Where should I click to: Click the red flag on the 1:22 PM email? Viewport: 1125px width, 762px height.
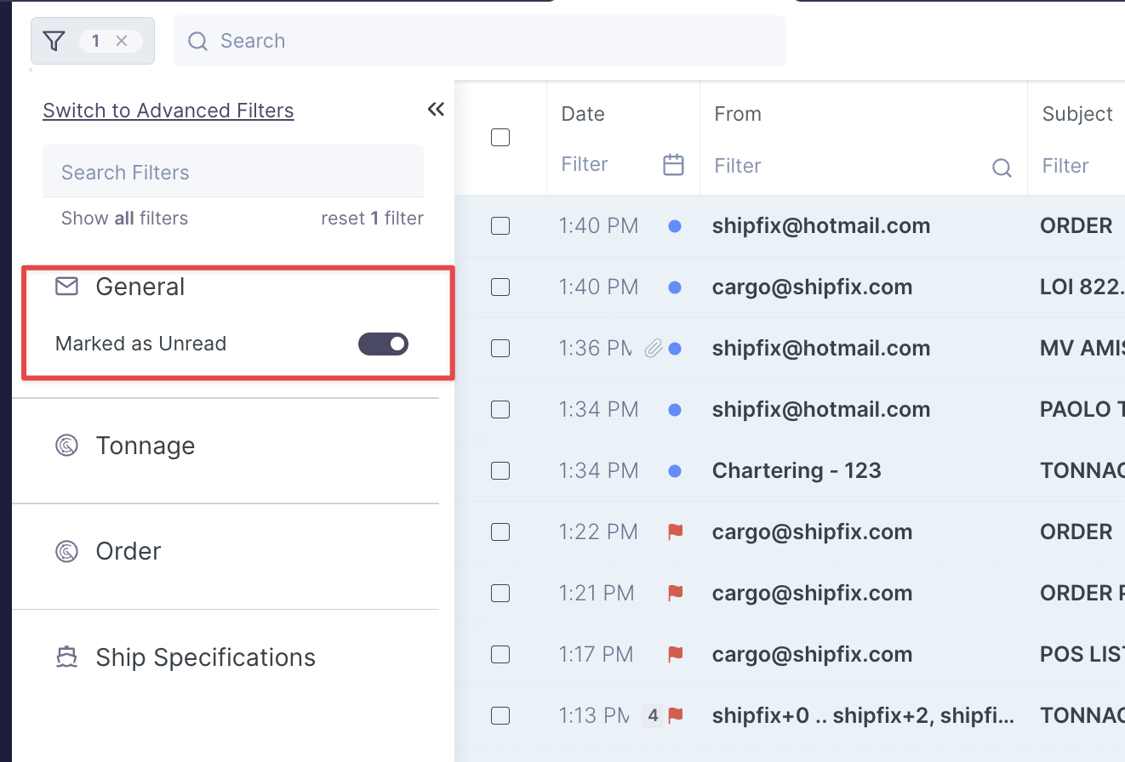(675, 532)
